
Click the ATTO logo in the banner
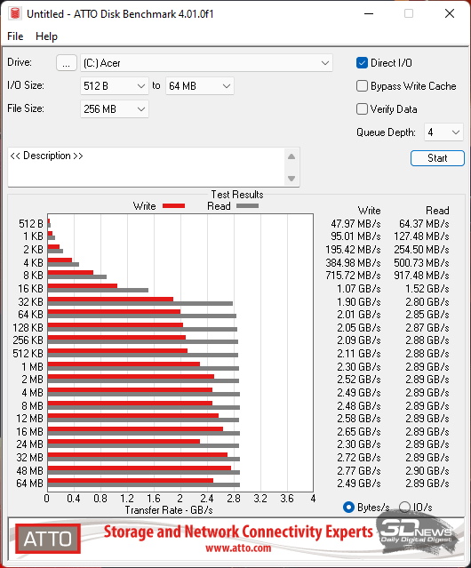tap(48, 539)
